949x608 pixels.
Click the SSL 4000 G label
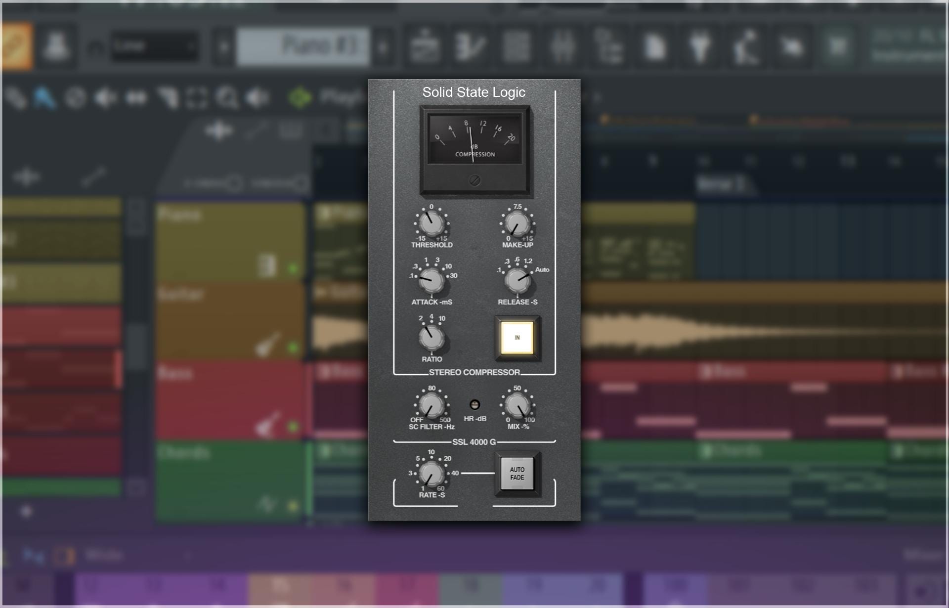pyautogui.click(x=474, y=442)
